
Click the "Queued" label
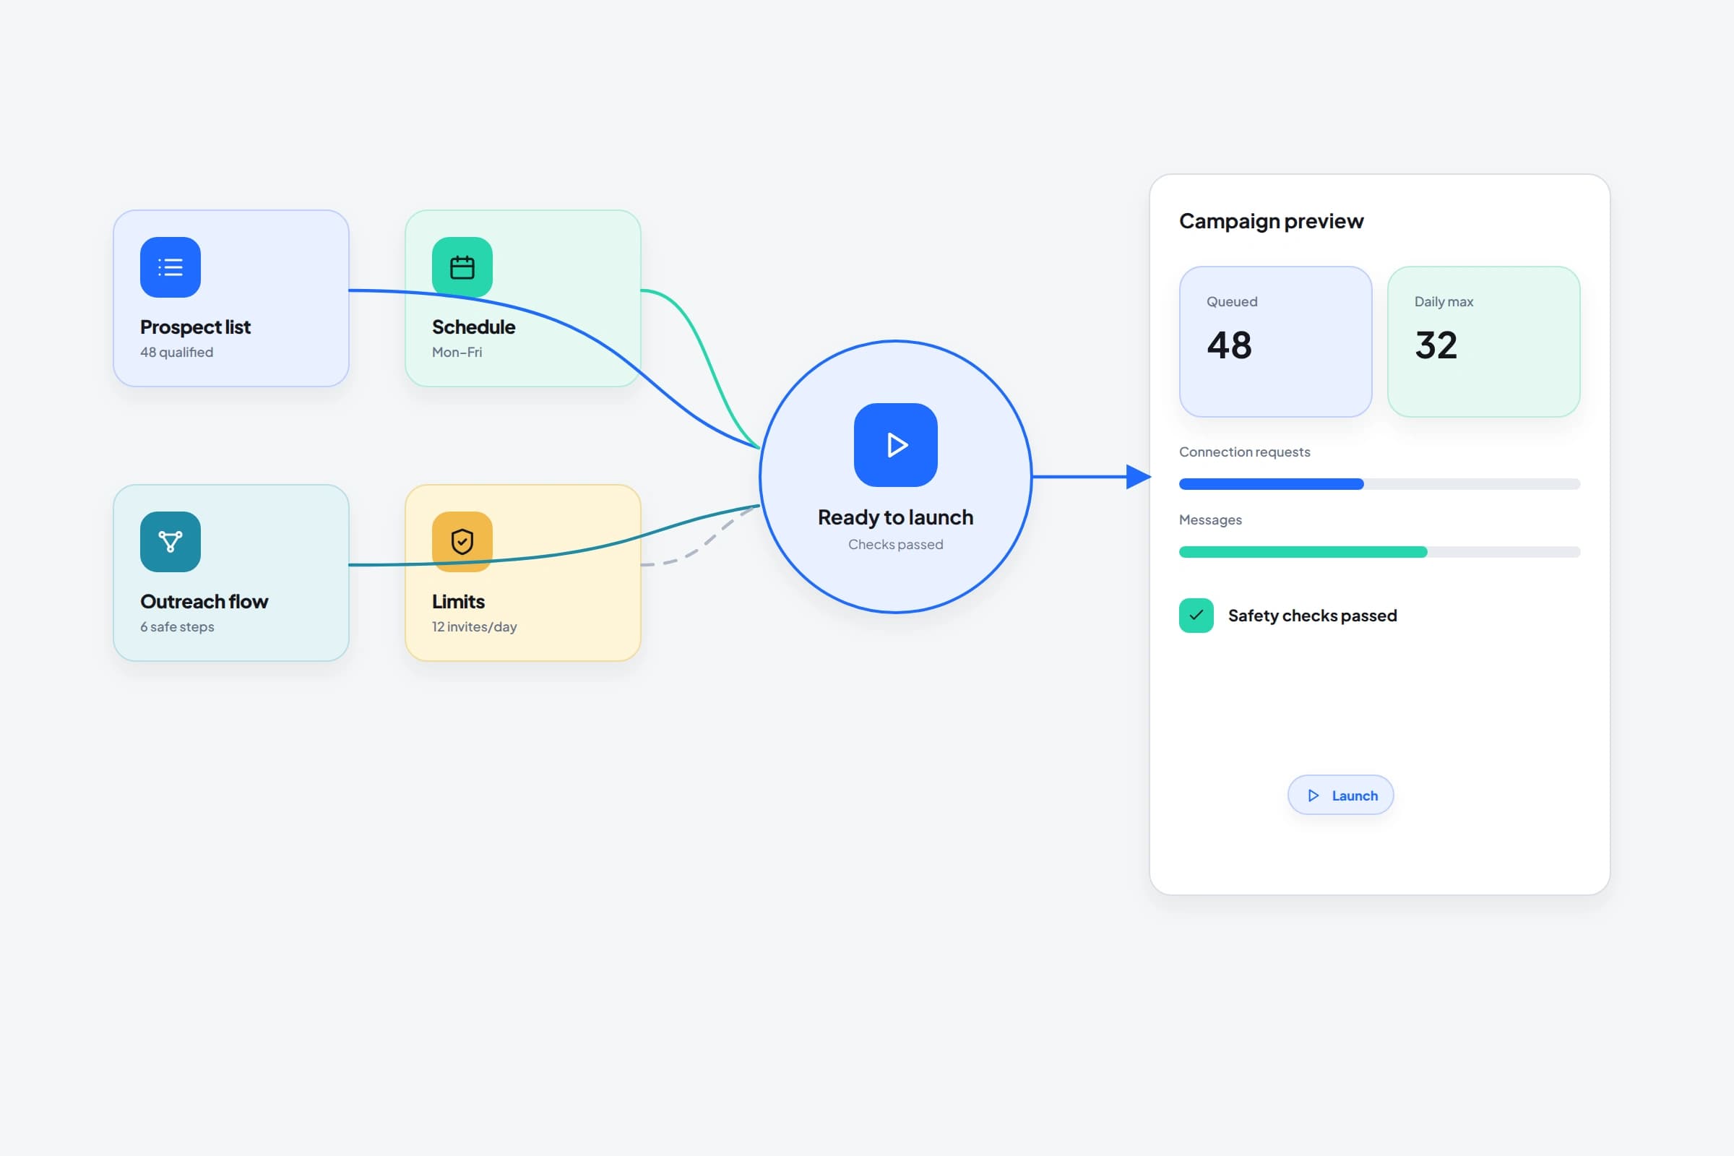[1232, 301]
